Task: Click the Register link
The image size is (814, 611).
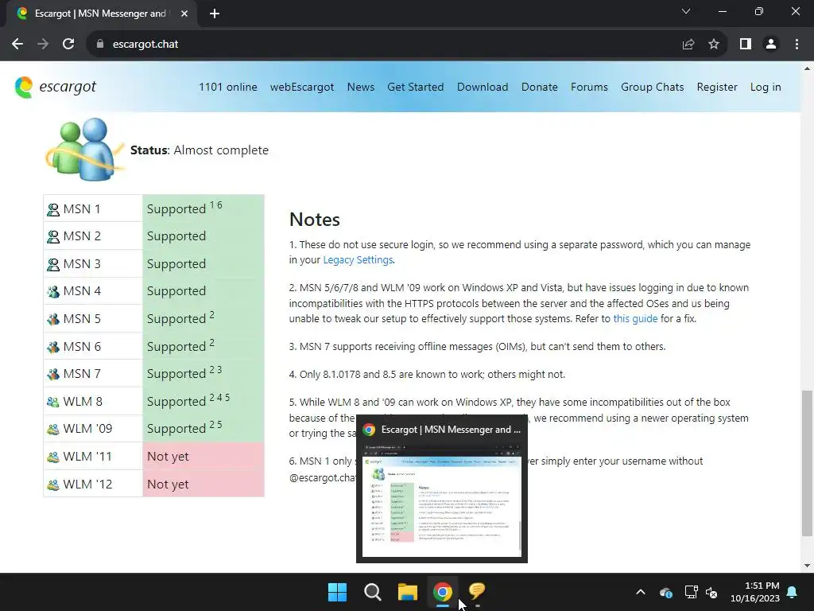Action: click(717, 87)
